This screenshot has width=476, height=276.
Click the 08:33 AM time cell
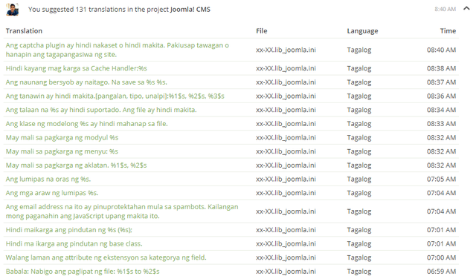(x=441, y=124)
